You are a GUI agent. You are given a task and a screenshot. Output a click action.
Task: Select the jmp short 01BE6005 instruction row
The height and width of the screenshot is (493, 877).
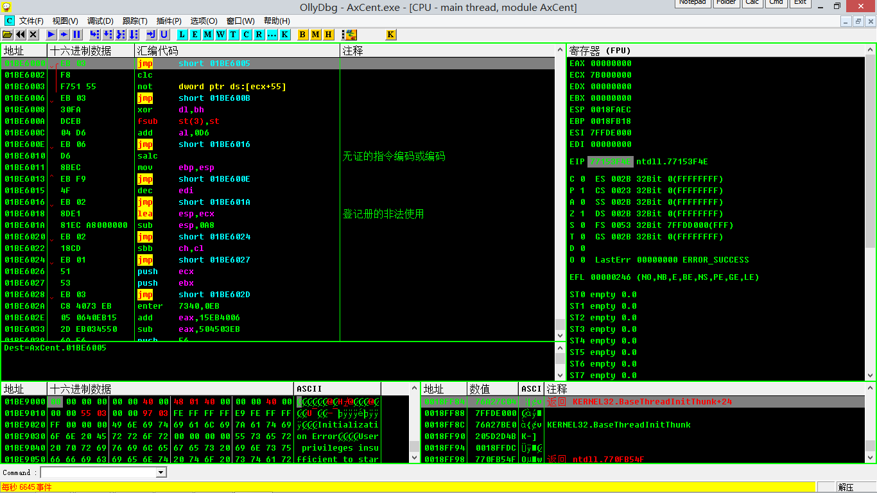pos(278,64)
